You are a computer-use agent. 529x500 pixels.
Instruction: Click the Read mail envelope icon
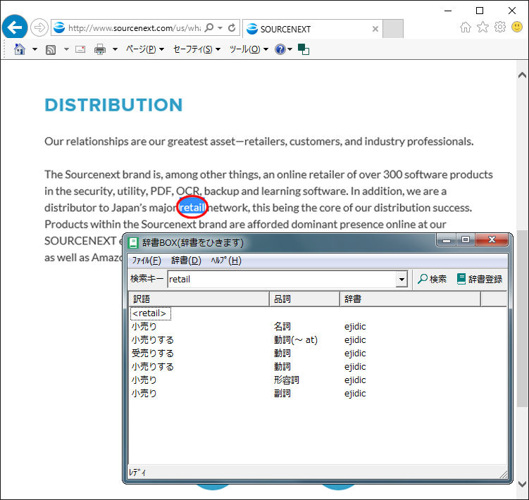point(80,49)
